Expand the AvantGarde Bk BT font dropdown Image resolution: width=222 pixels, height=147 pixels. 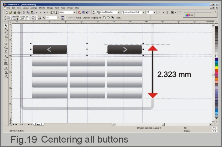coord(143,12)
